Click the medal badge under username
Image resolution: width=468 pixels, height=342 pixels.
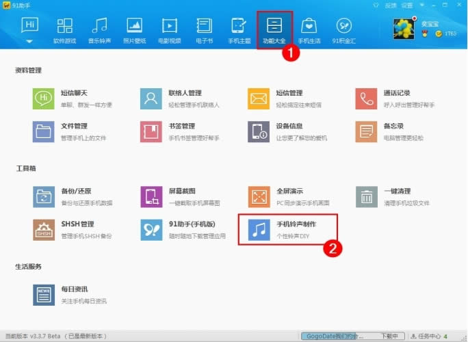pos(424,34)
